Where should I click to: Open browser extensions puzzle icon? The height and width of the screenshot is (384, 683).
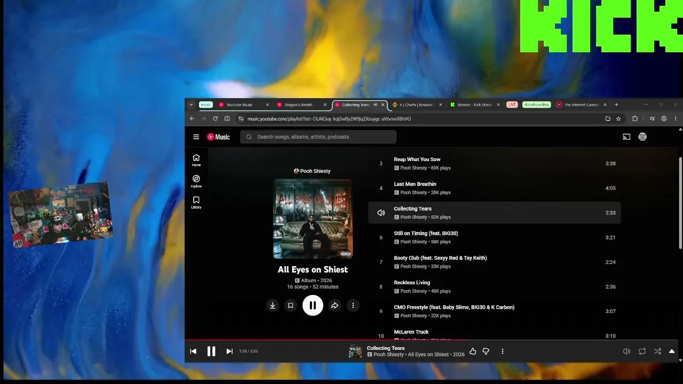[635, 119]
